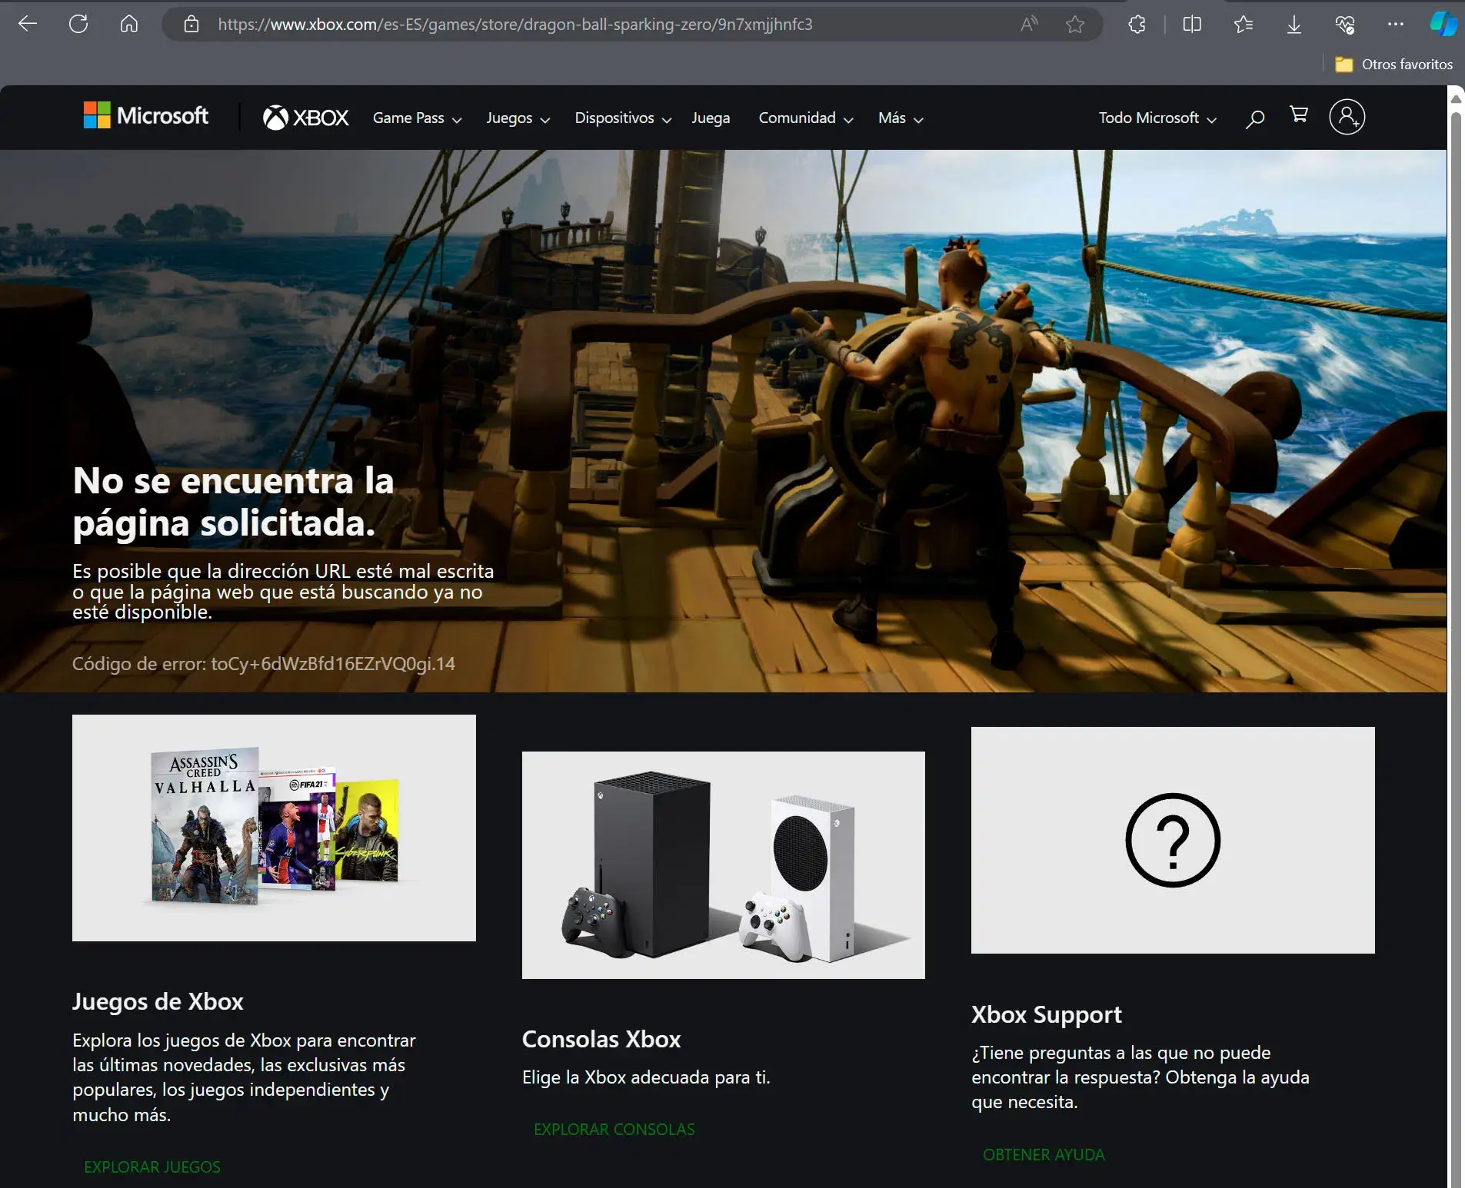
Task: Select the error code text 'toCy+6dWzBfd16EZrVQ0gi.14'
Action: 333,664
